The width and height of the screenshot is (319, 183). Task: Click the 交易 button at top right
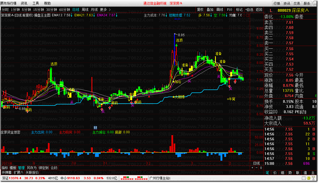297,3
